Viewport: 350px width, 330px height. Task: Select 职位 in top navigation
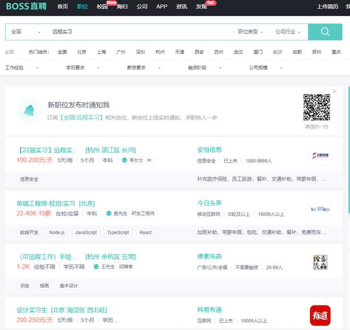[x=83, y=7]
